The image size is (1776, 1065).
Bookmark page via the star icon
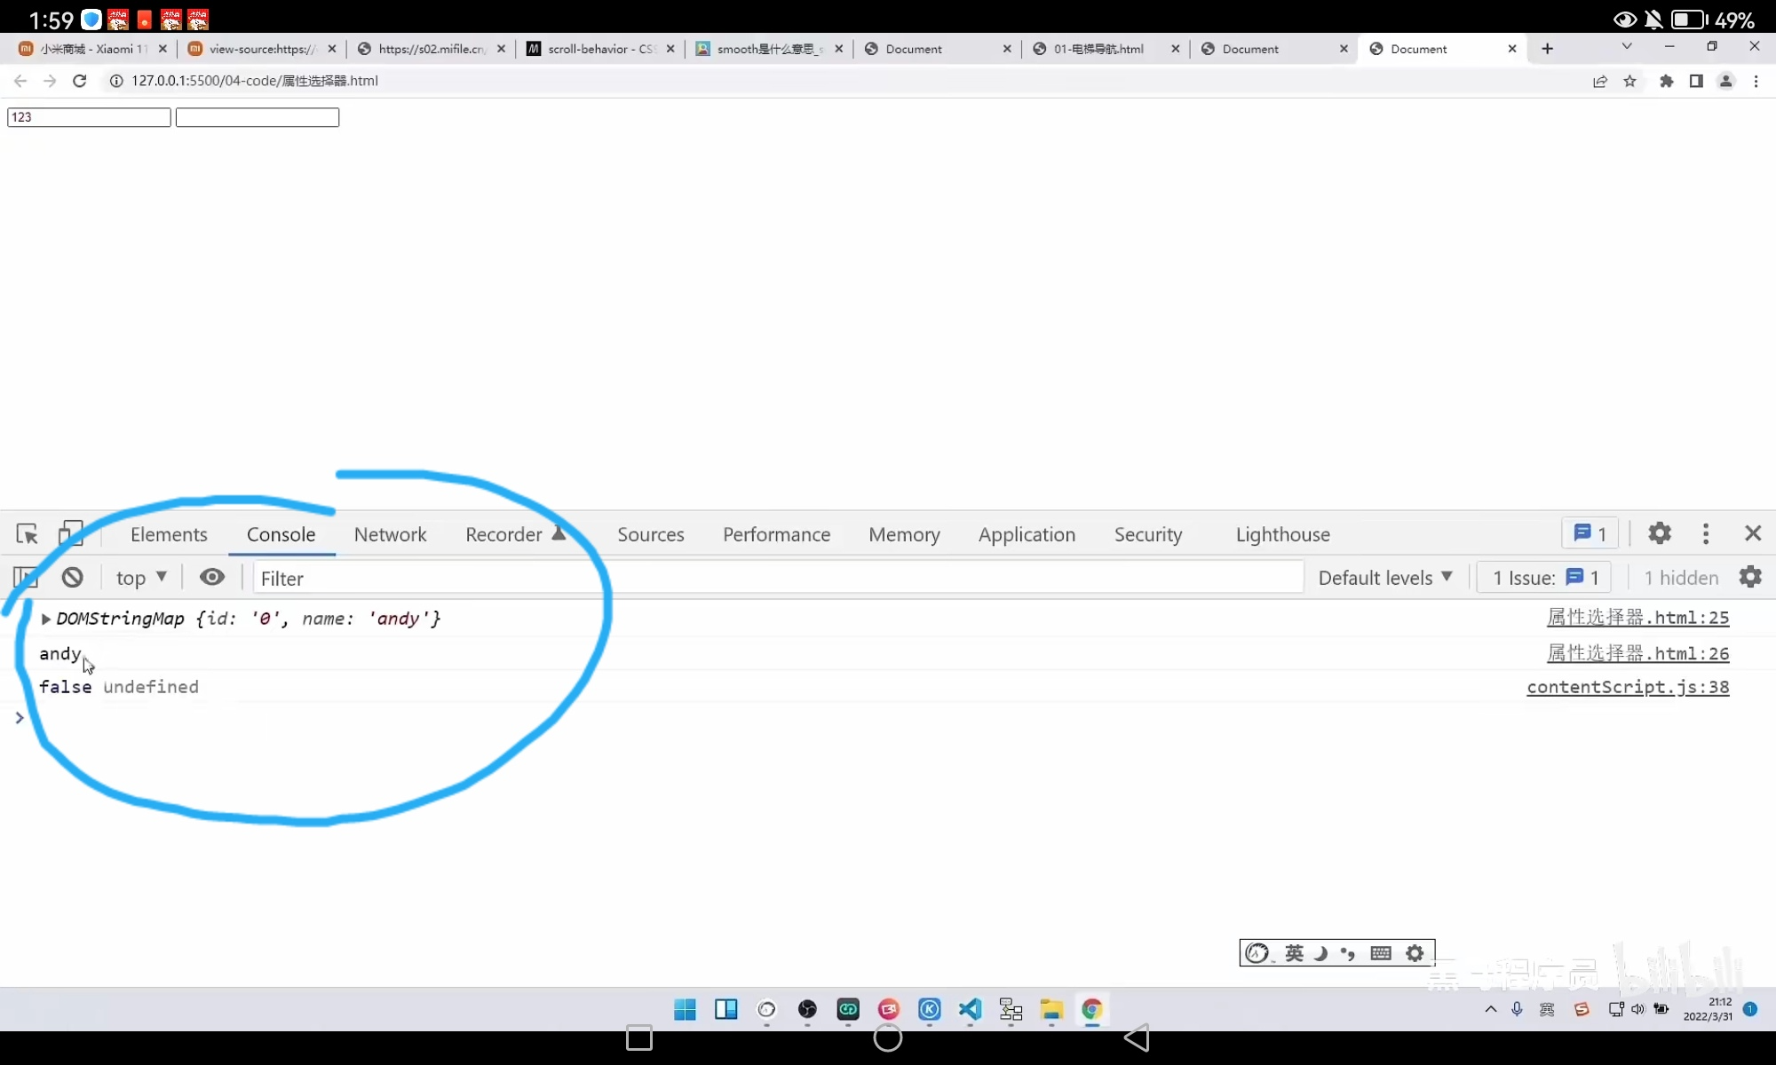pos(1630,81)
